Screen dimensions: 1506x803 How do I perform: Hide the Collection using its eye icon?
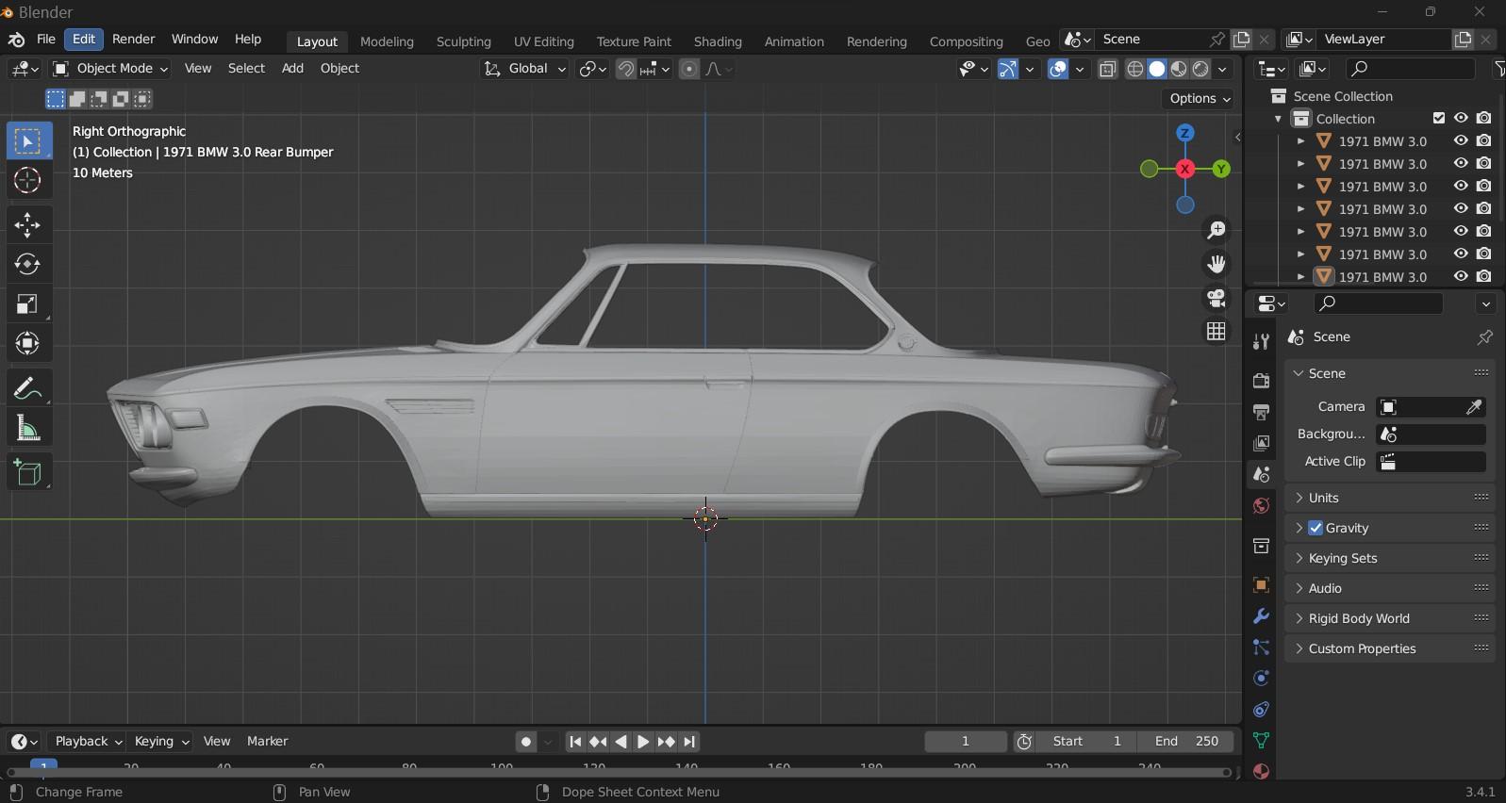click(1461, 119)
